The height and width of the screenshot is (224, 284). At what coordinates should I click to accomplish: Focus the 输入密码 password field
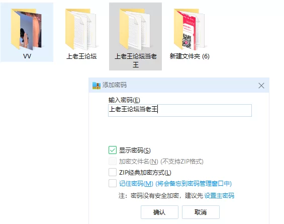click(x=180, y=110)
